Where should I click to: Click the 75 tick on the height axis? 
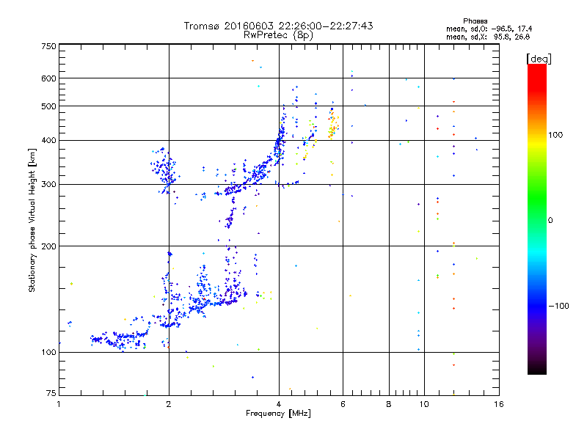[51, 395]
